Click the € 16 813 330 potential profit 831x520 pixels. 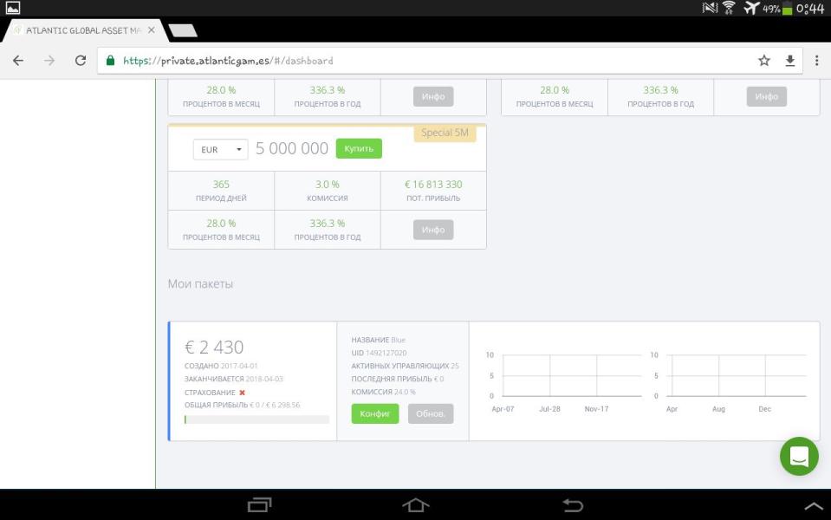433,185
